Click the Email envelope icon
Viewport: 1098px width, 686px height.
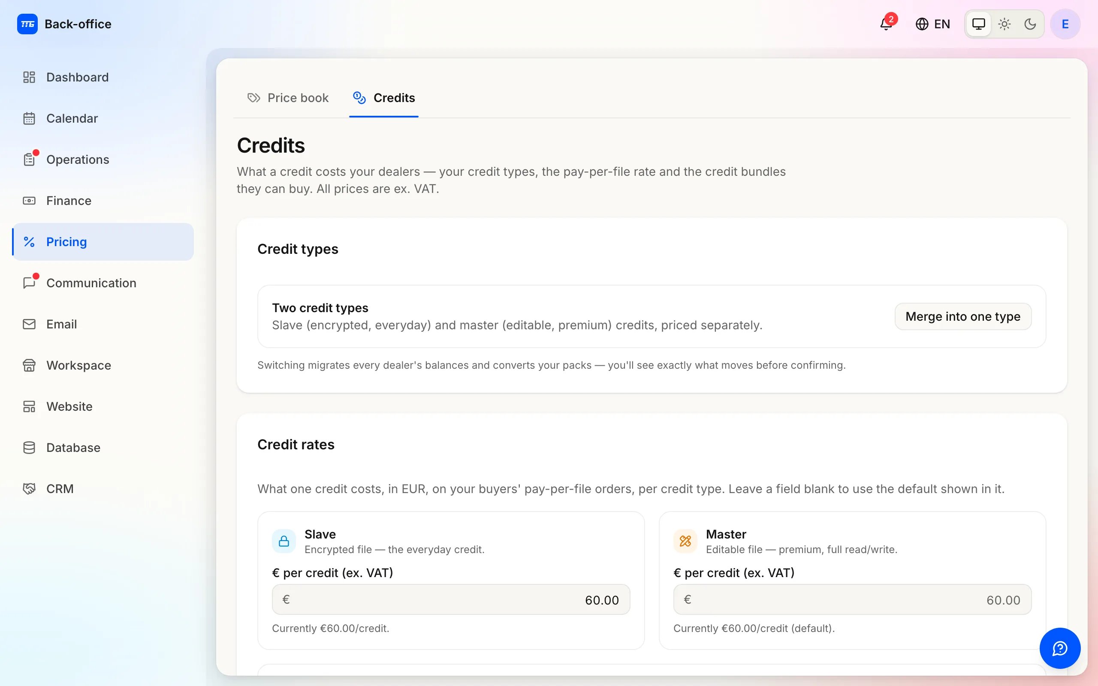[29, 324]
